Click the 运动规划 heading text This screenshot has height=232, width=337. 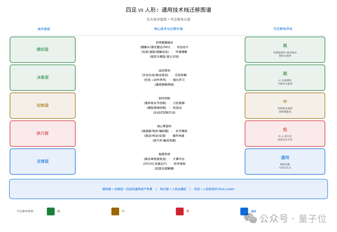pyautogui.click(x=164, y=70)
